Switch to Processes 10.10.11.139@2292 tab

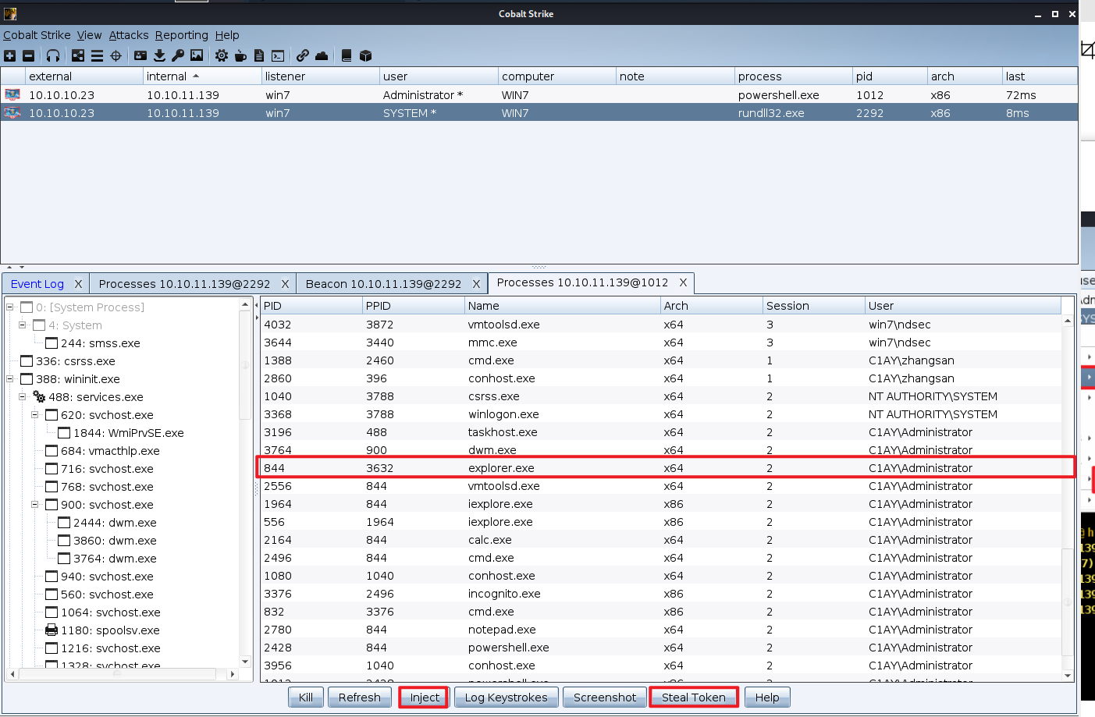[x=184, y=284]
